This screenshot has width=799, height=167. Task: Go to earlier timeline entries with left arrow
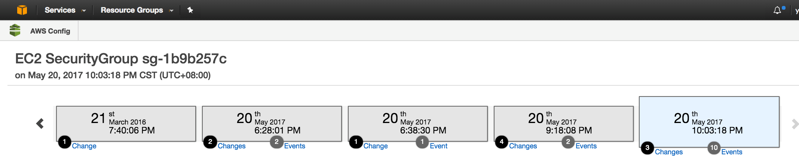pos(40,123)
